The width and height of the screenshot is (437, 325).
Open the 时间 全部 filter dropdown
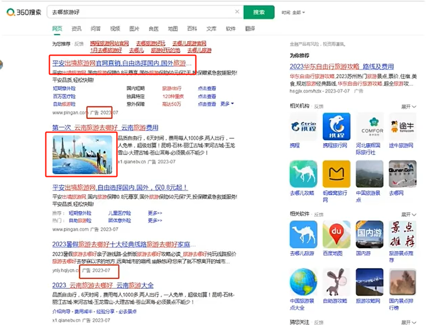point(293,12)
